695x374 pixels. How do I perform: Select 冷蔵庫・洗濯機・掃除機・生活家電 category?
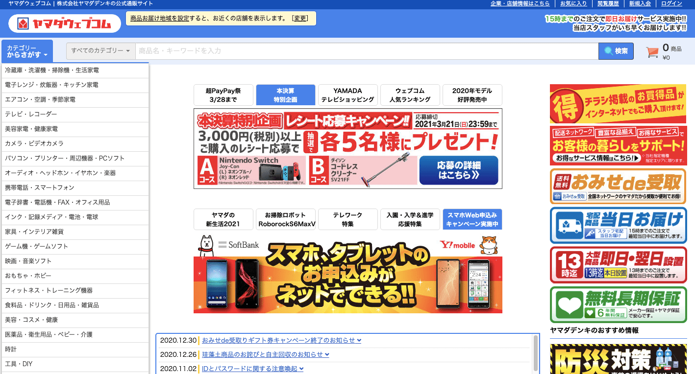(x=75, y=70)
